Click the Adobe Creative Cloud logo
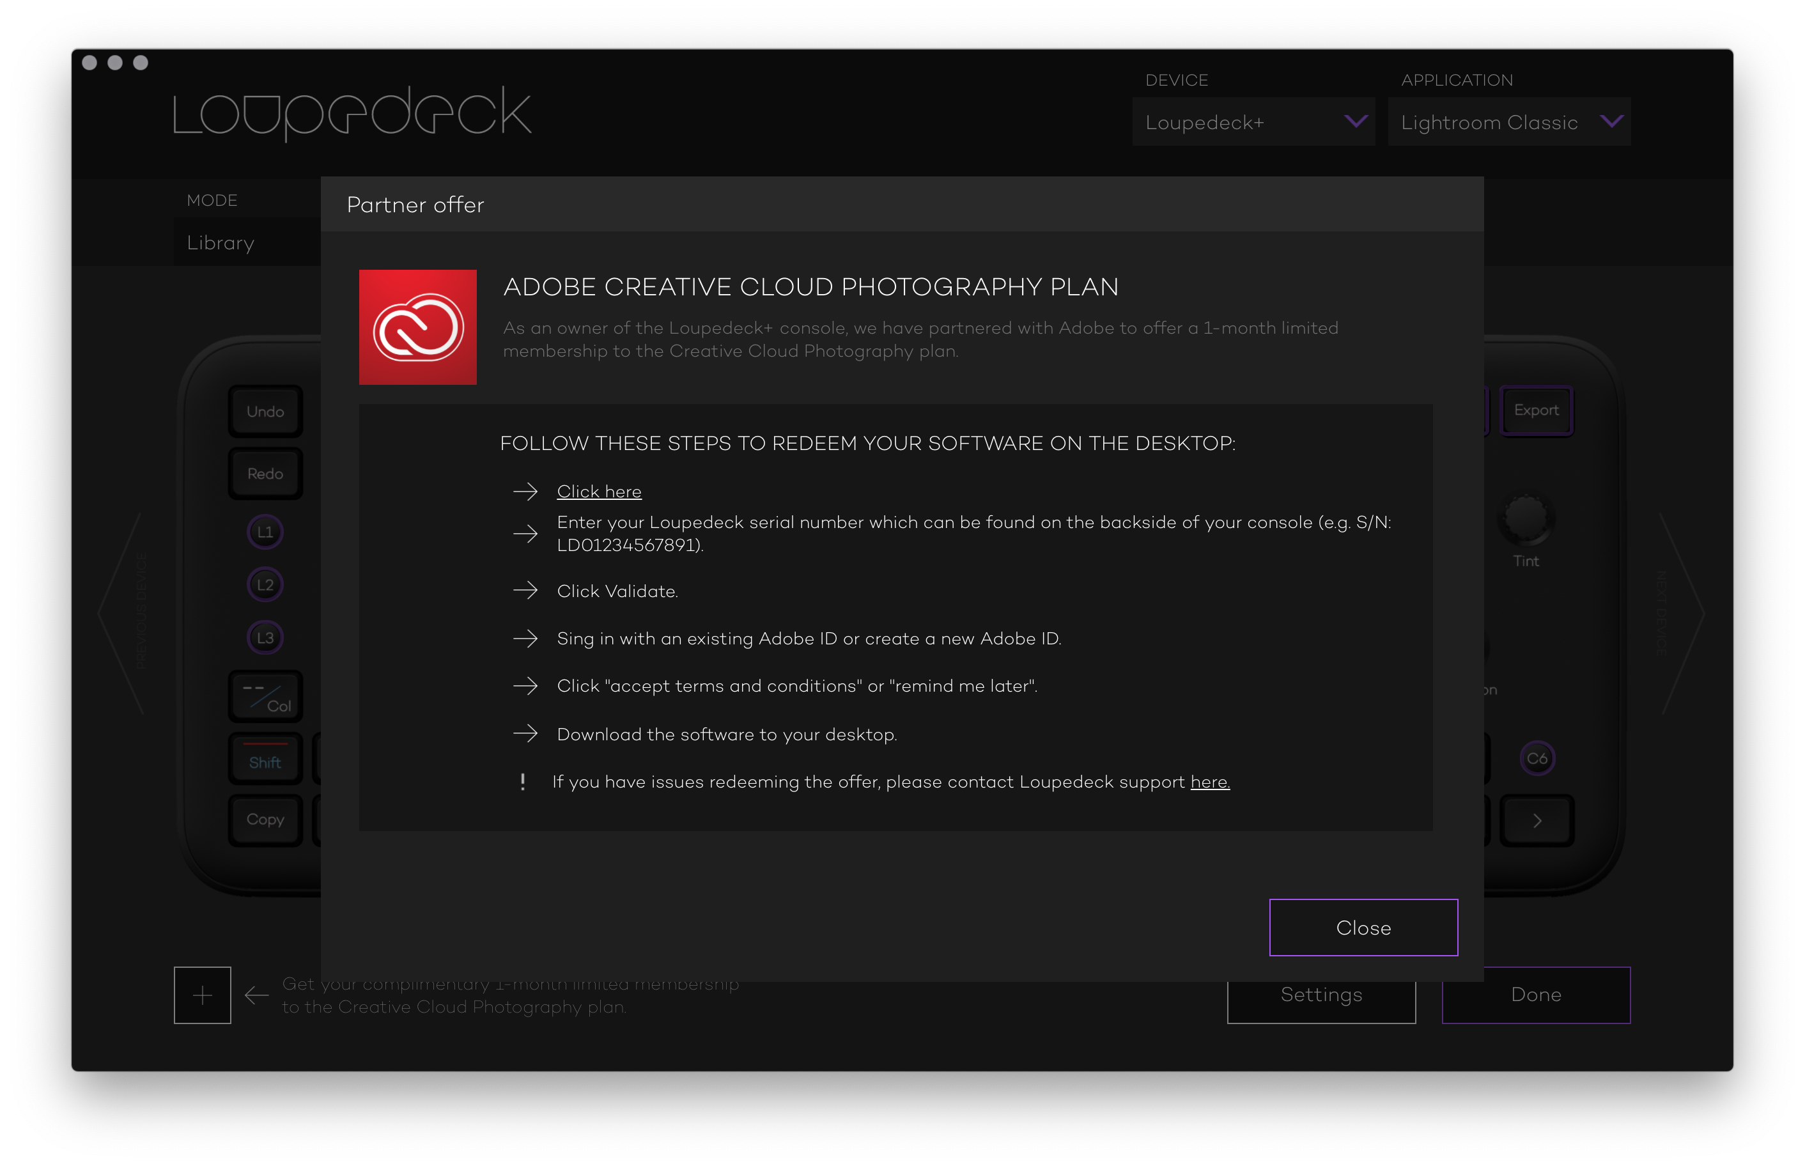Image resolution: width=1805 pixels, height=1166 pixels. tap(418, 327)
